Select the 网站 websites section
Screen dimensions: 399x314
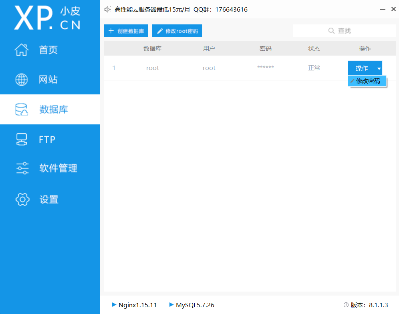click(x=48, y=79)
